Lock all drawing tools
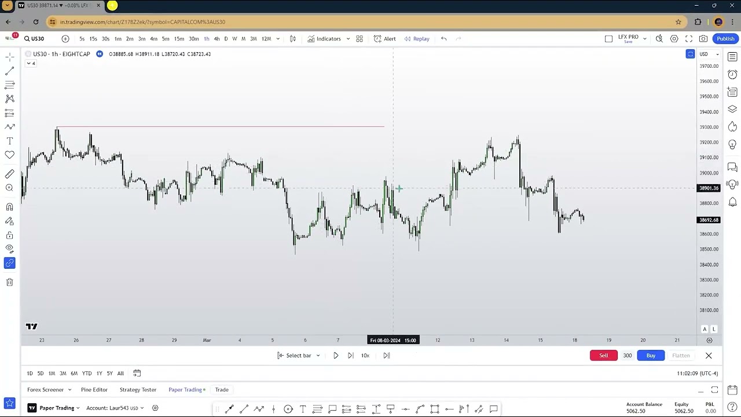Screen dimensions: 741x417 [x=9, y=235]
